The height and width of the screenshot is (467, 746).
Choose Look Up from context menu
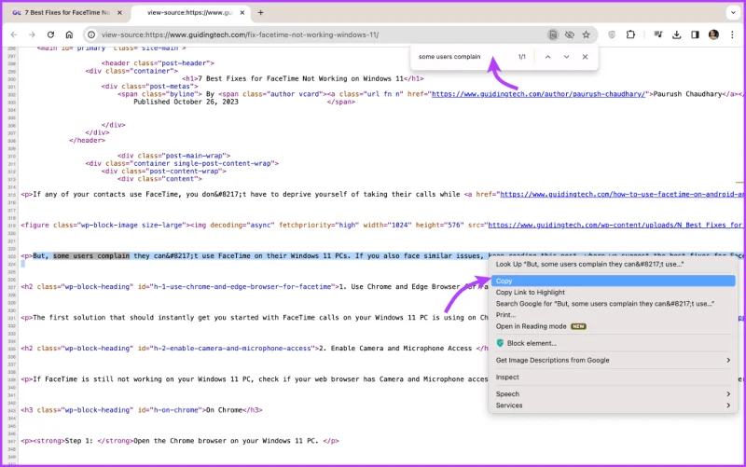click(x=613, y=264)
